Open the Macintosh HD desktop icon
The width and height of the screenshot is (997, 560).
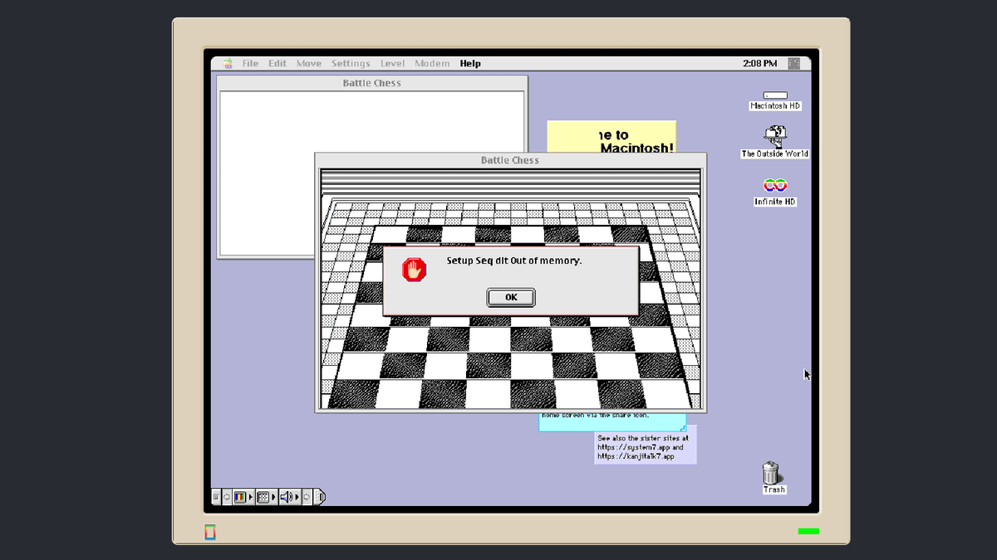(x=774, y=95)
